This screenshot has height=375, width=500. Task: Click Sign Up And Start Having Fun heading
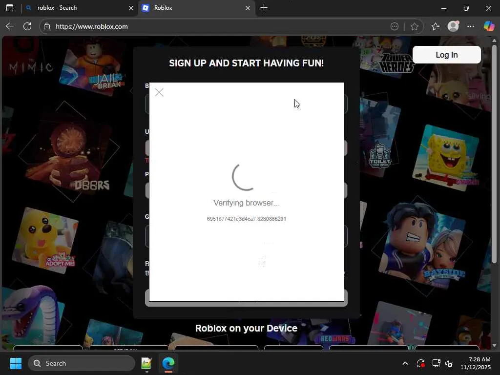coord(247,63)
